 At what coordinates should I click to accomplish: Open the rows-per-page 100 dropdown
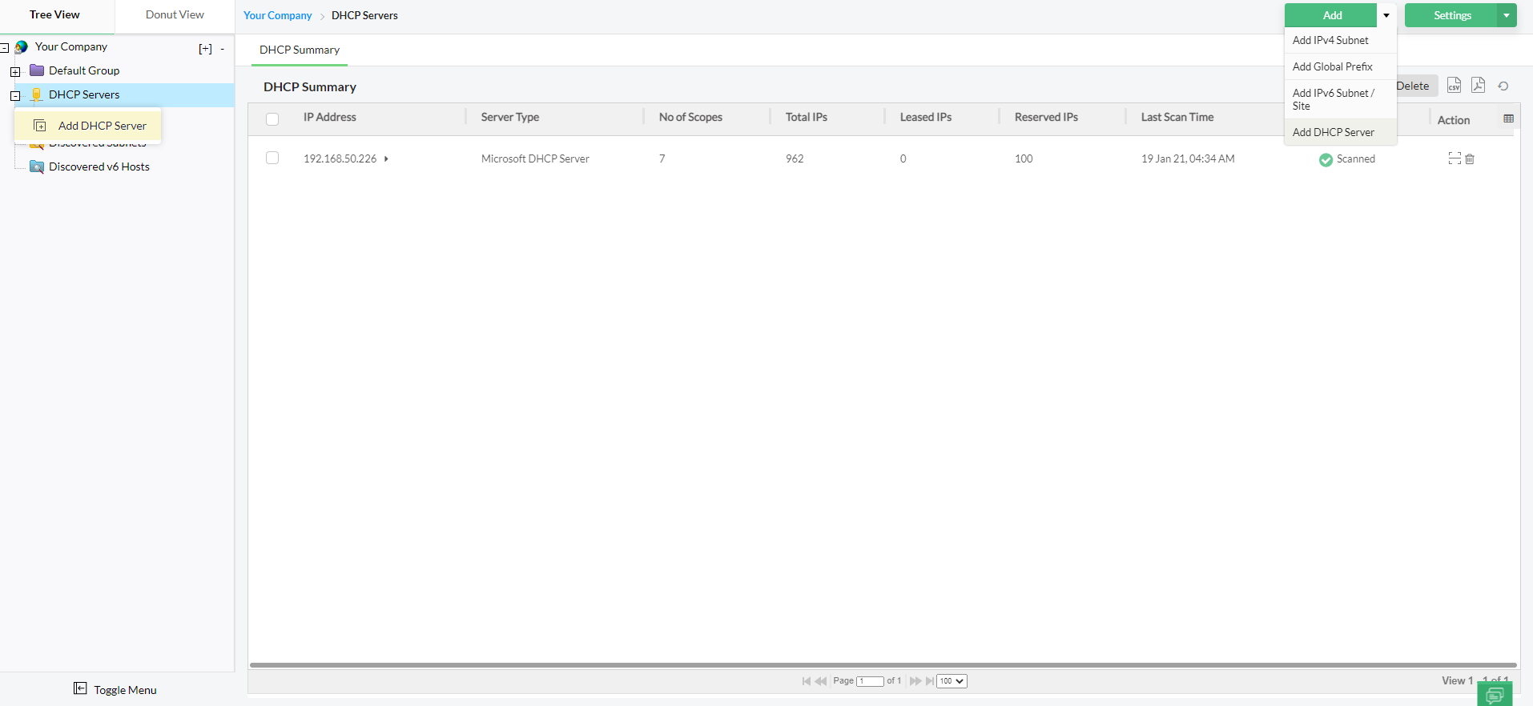click(952, 681)
